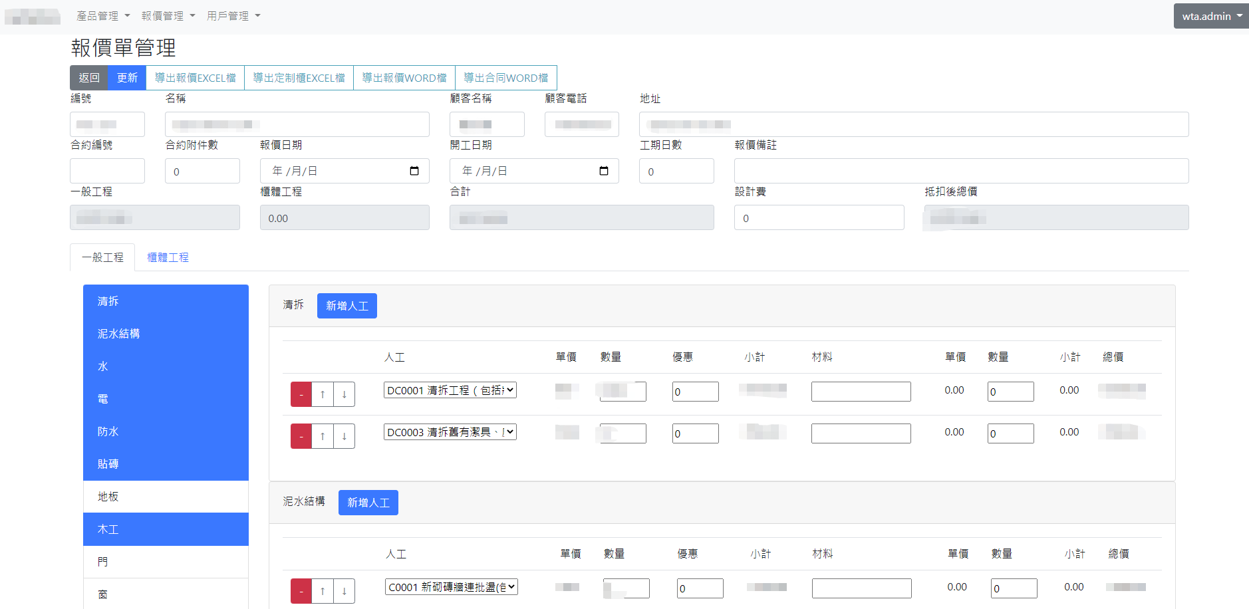Image resolution: width=1249 pixels, height=609 pixels.
Task: Select 防水 in the category sidebar
Action: pyautogui.click(x=166, y=431)
